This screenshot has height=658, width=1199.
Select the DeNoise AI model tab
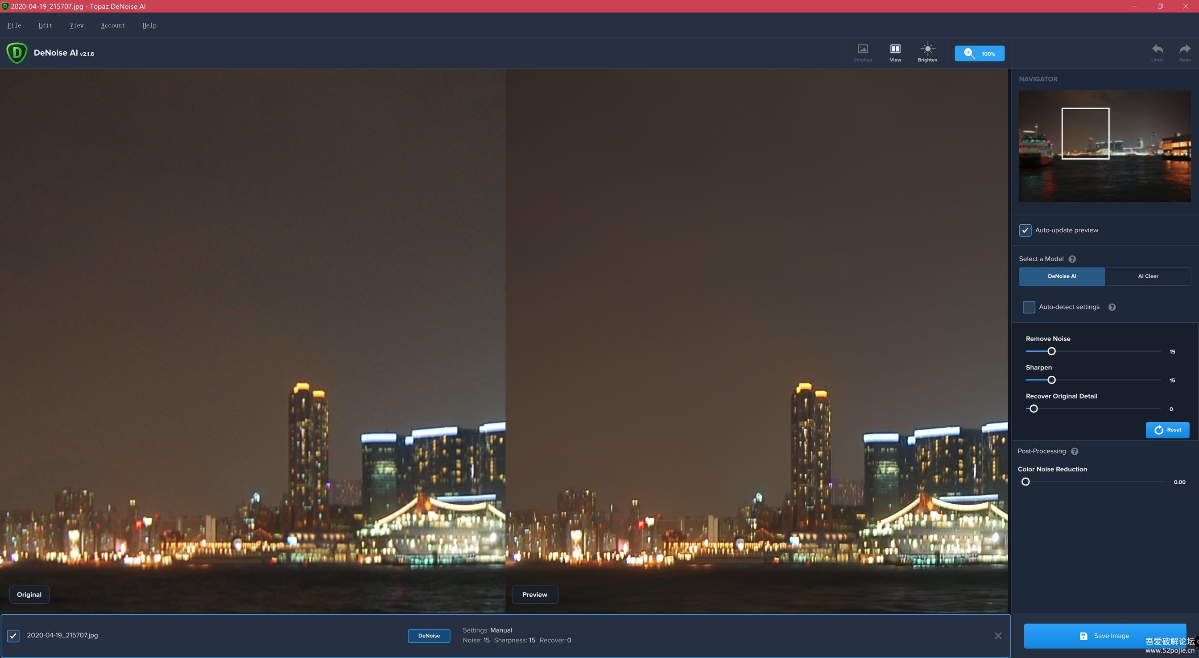click(x=1062, y=276)
